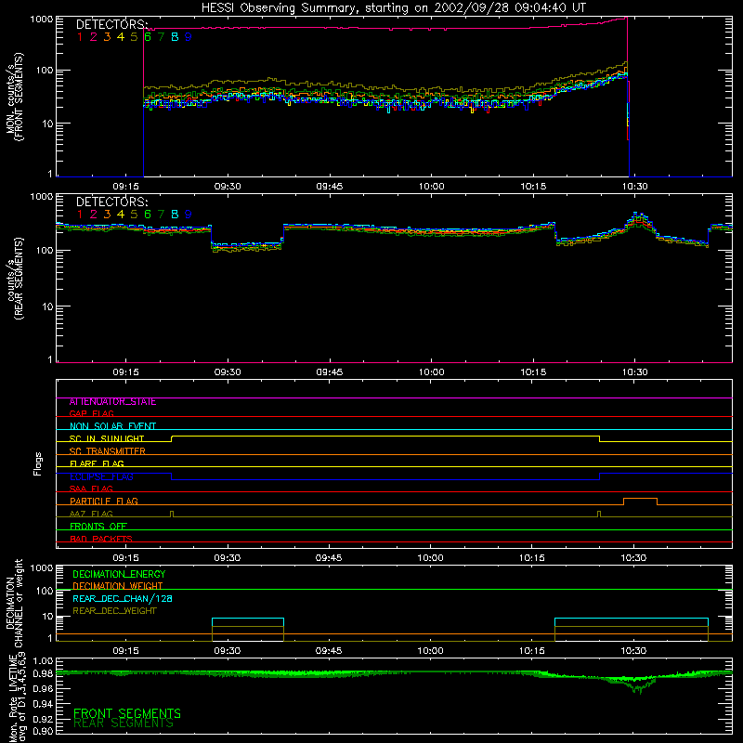The height and width of the screenshot is (743, 743).
Task: Select detector 1 in front segments legend
Action: (80, 37)
